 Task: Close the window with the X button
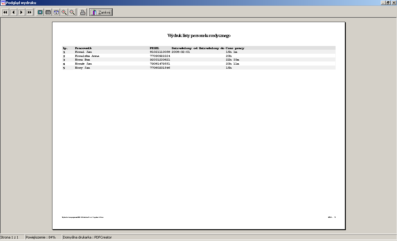coord(393,2)
